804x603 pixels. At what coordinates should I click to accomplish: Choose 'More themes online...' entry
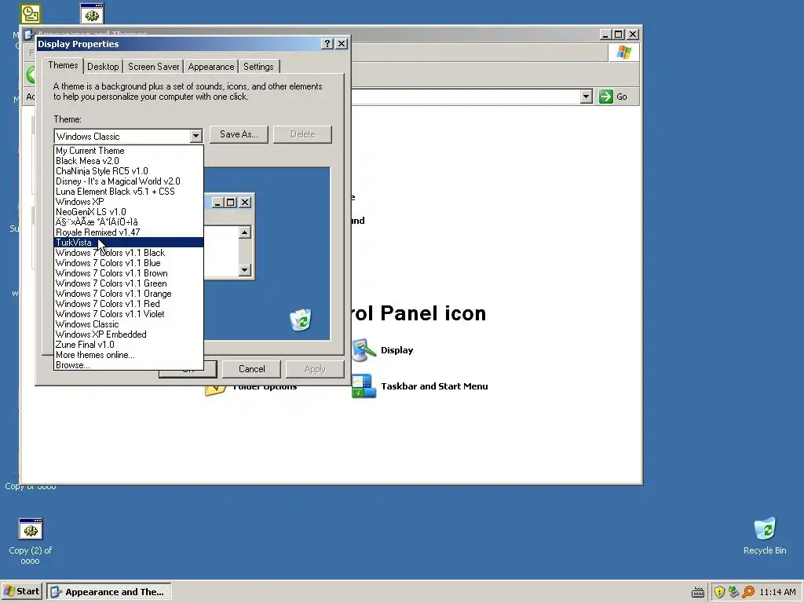129,355
